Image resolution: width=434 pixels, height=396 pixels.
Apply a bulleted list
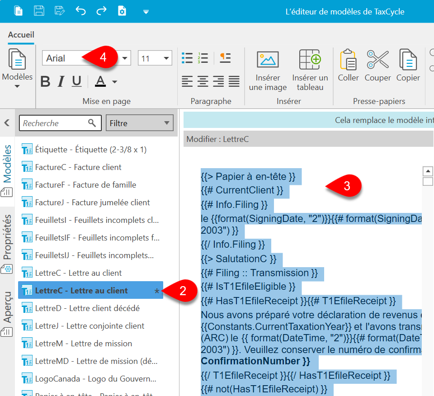pyautogui.click(x=187, y=58)
